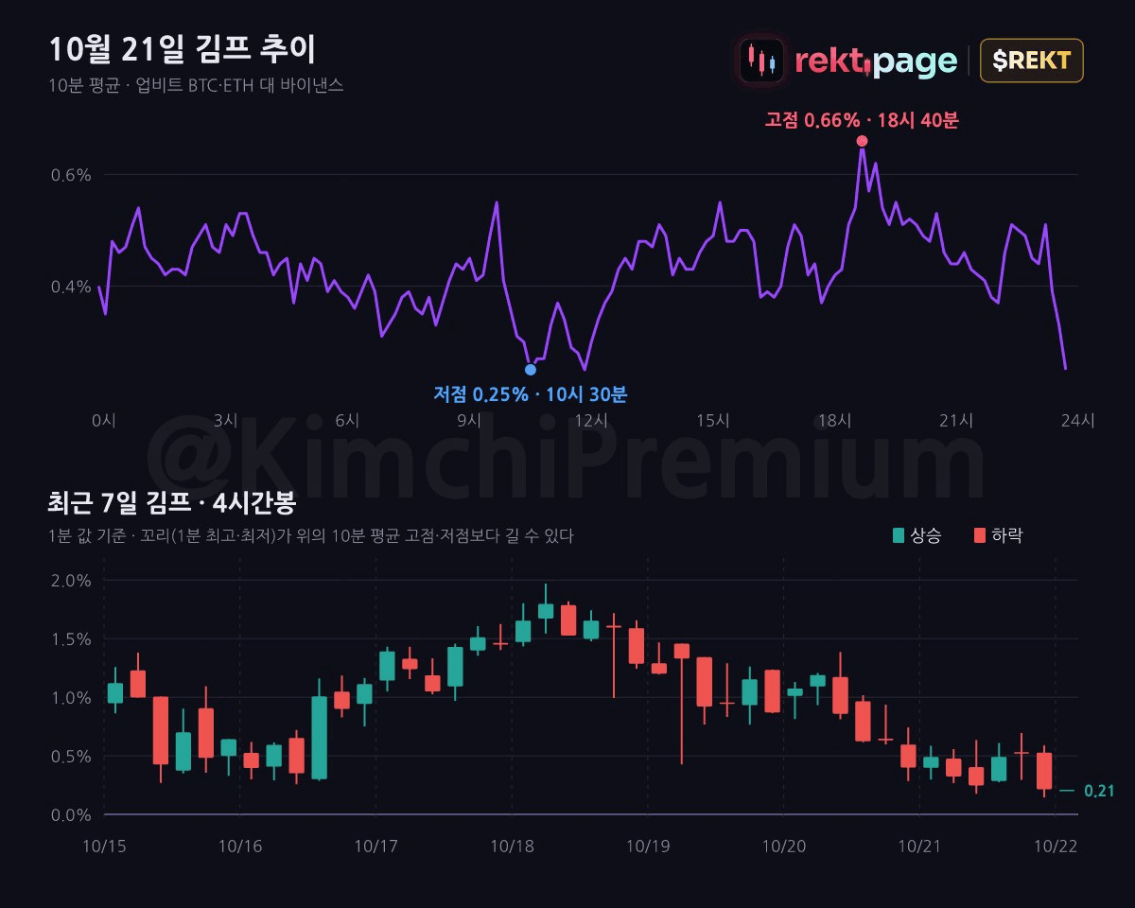1135x908 pixels.
Task: Click the 2.0% y-axis label
Action: [71, 580]
